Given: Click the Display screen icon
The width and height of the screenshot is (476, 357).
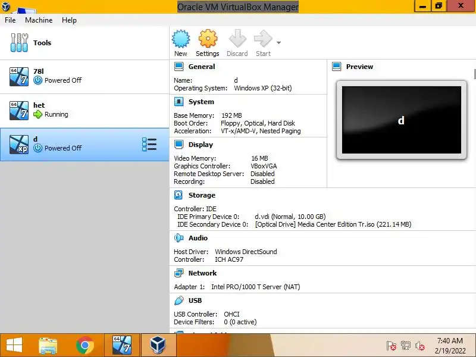Looking at the screenshot, I should click(x=179, y=145).
